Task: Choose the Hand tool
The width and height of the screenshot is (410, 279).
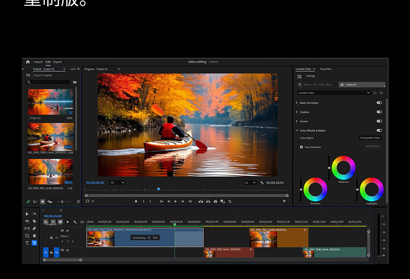Action: [34, 236]
